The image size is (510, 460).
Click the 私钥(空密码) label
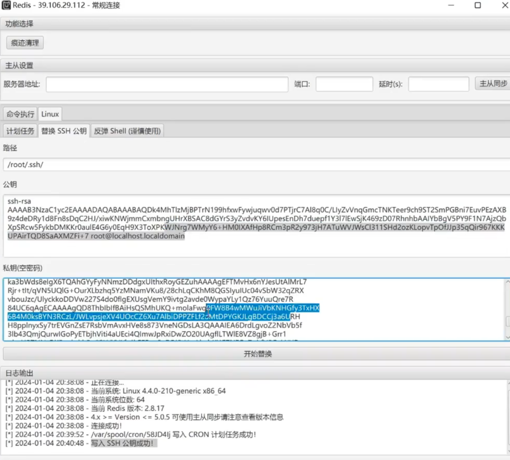coord(23,268)
